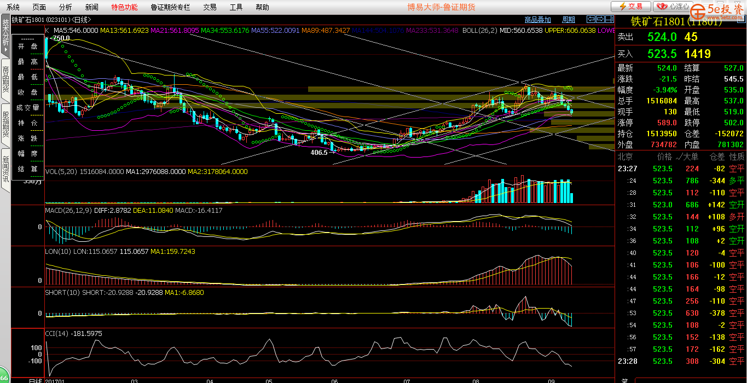Open the 鲁证期货专栏 menu
The image size is (747, 383).
pos(170,7)
